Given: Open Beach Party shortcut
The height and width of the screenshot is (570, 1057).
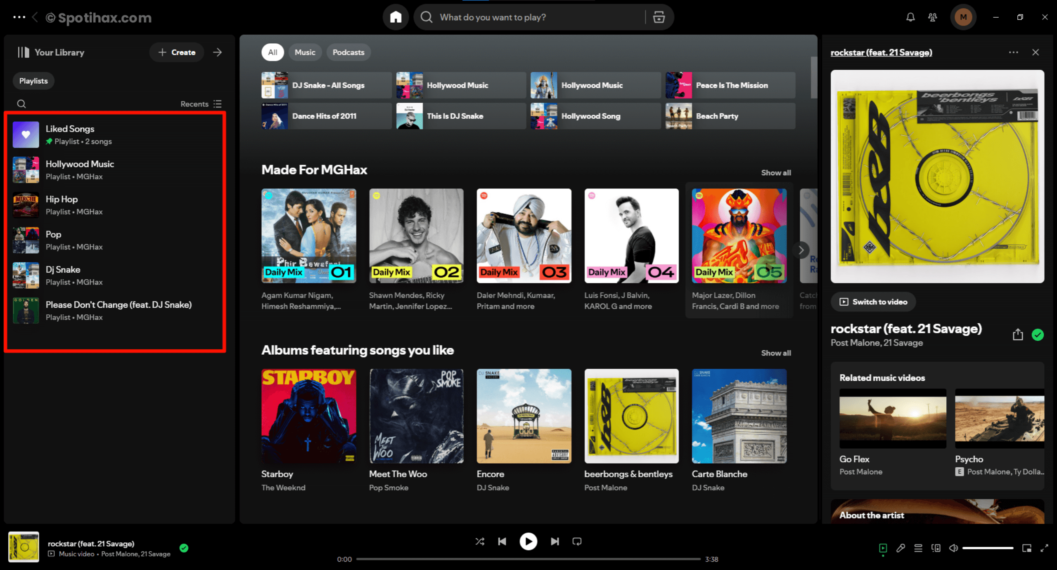Looking at the screenshot, I should point(730,116).
